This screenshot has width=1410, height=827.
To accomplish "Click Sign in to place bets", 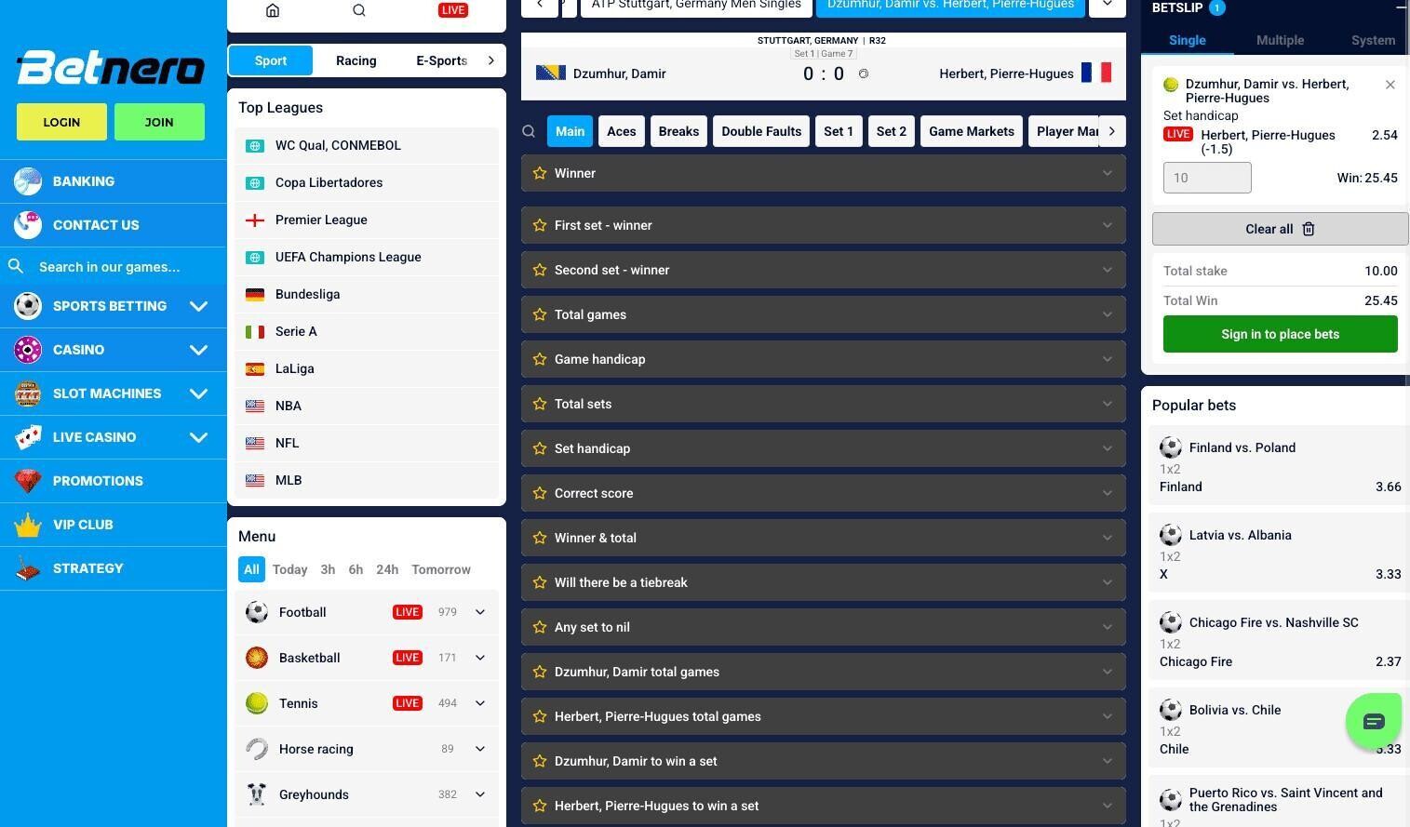I will point(1281,334).
